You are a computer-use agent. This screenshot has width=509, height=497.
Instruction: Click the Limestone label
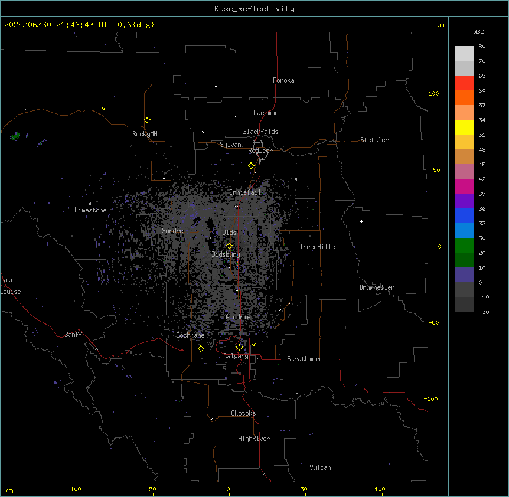coord(90,210)
